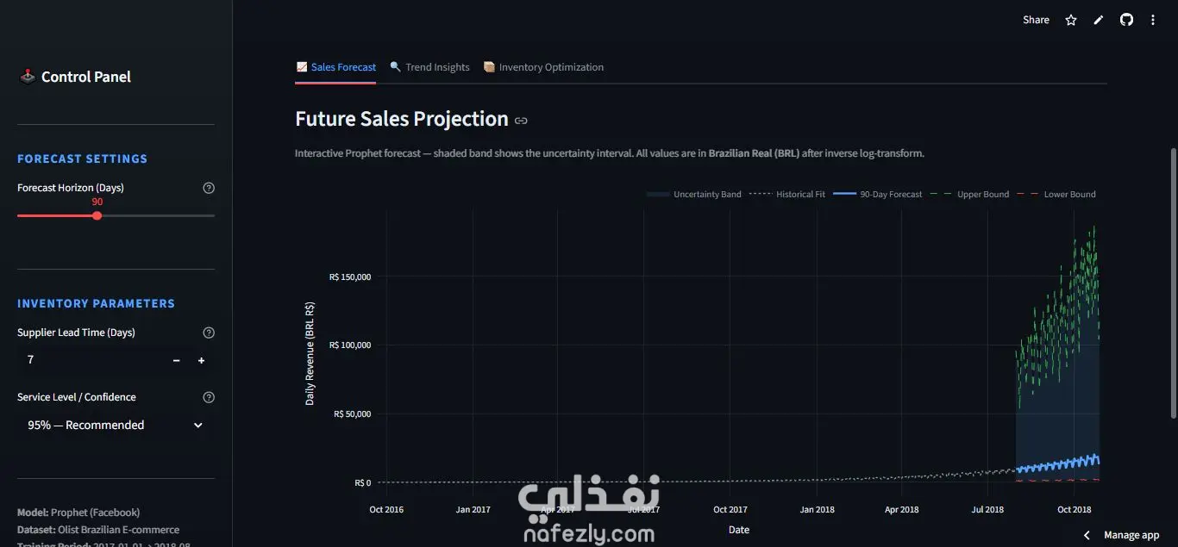Click the star favorite icon
This screenshot has width=1178, height=547.
click(x=1071, y=20)
